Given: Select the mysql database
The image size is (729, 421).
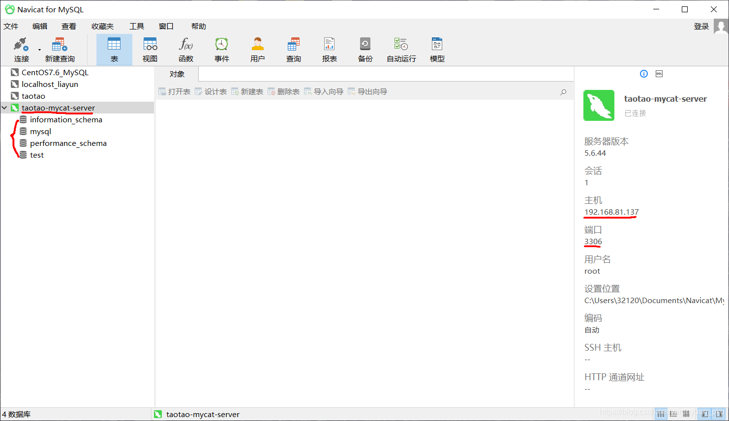Looking at the screenshot, I should pyautogui.click(x=40, y=131).
